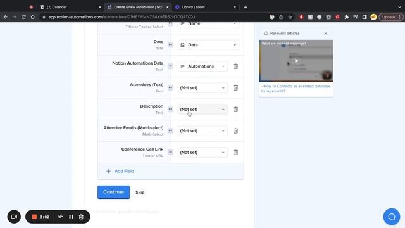This screenshot has height=228, width=405.
Task: Click the Continue button
Action: pyautogui.click(x=114, y=192)
